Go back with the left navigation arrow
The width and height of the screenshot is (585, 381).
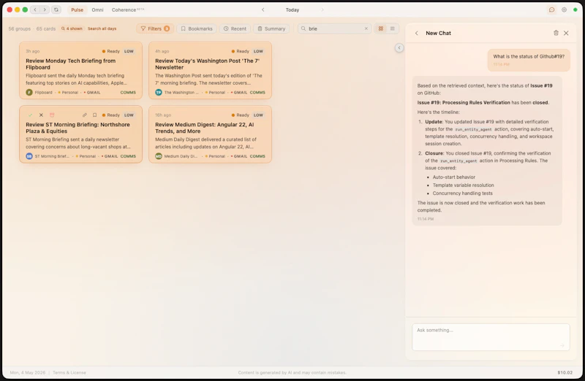point(35,9)
